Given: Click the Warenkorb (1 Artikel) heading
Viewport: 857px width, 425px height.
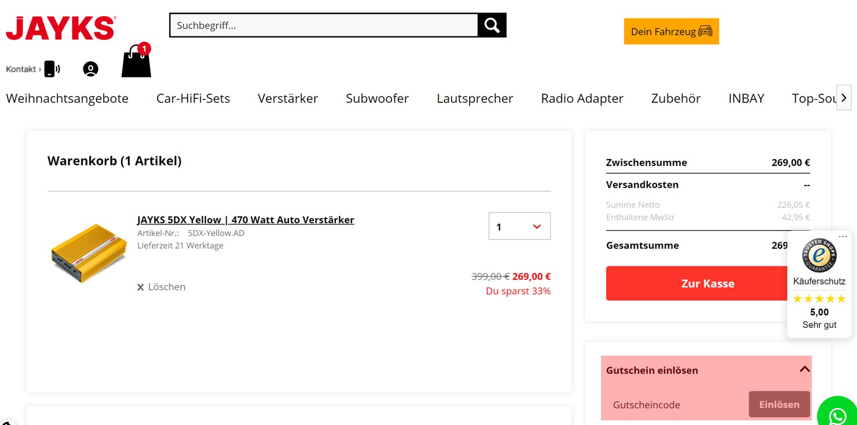Looking at the screenshot, I should coord(115,161).
